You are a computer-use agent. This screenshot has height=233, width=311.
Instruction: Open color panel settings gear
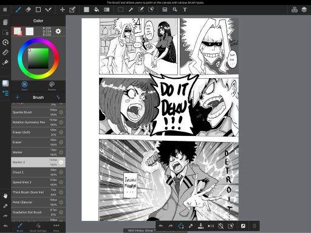tap(58, 32)
